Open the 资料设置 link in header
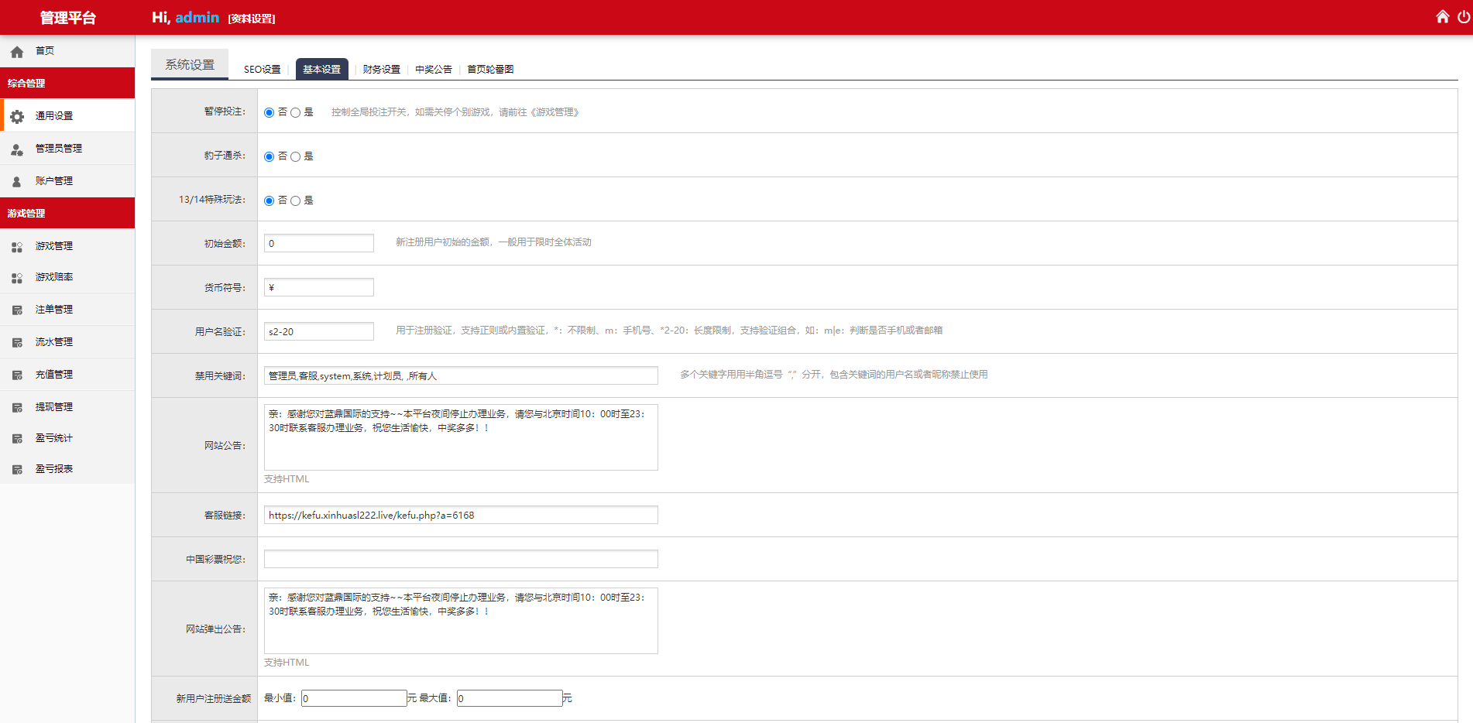1473x723 pixels. [252, 19]
